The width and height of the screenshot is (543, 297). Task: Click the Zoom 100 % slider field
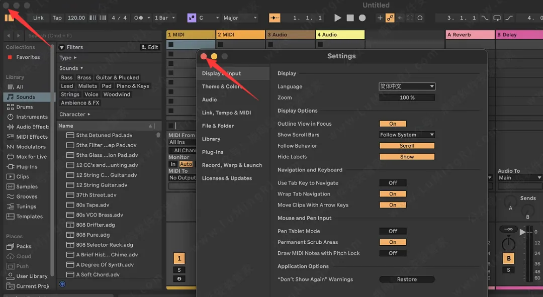(x=407, y=97)
